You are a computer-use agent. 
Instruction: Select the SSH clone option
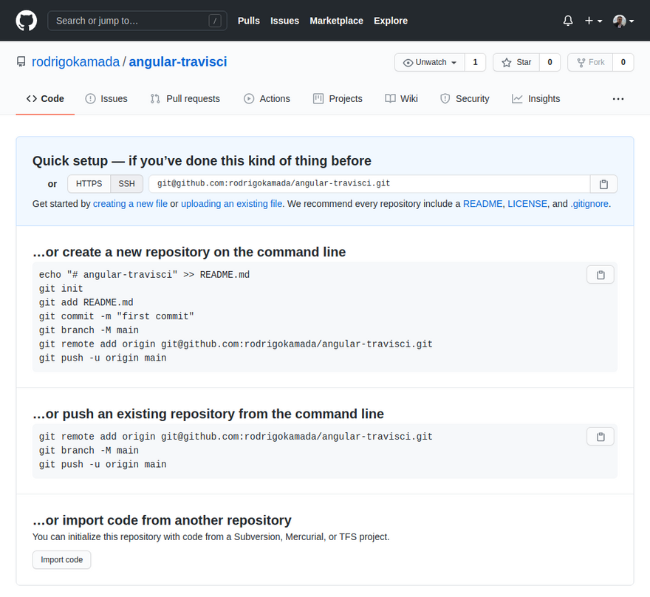[x=127, y=184]
